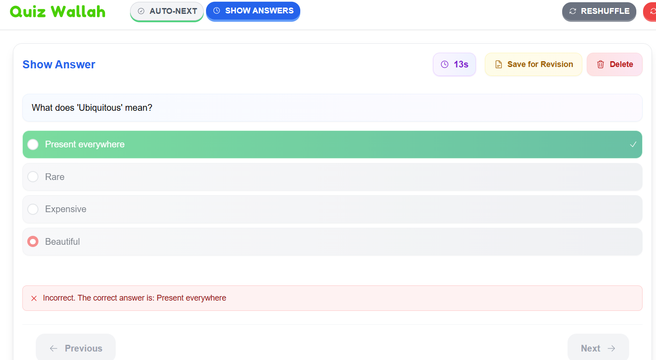Delete this question
Viewport: 656px width, 360px height.
(614, 64)
